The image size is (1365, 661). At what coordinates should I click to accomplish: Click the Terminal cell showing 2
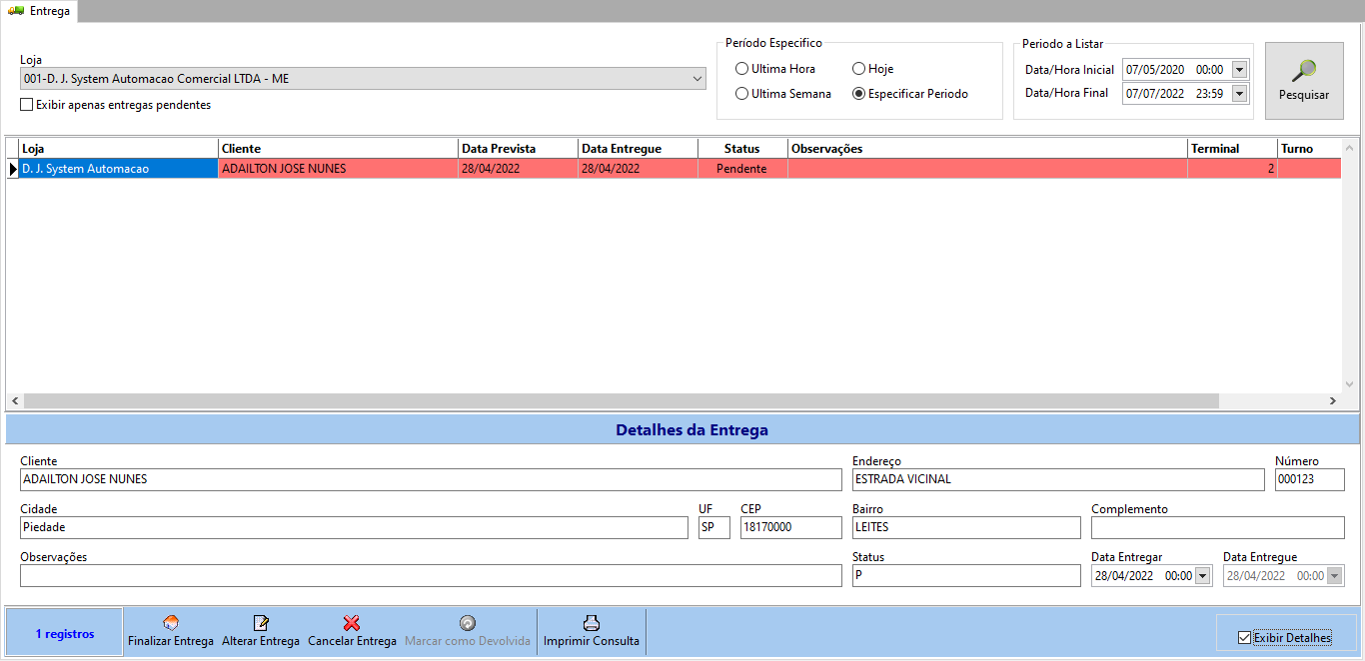click(x=1232, y=169)
